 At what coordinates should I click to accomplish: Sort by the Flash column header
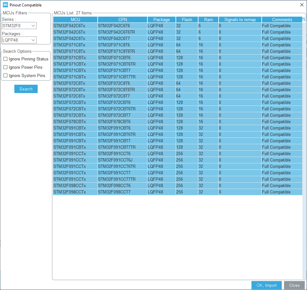pyautogui.click(x=187, y=20)
